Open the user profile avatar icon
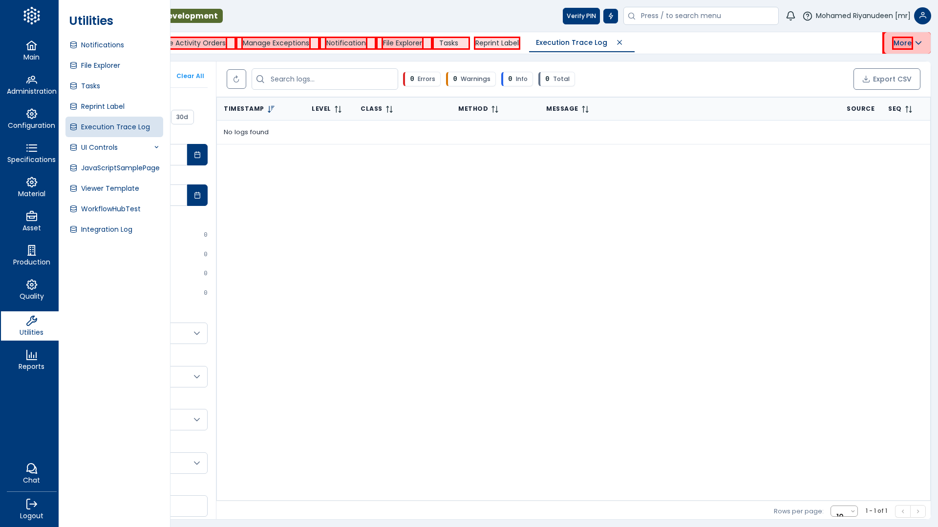This screenshot has width=938, height=527. click(x=922, y=16)
